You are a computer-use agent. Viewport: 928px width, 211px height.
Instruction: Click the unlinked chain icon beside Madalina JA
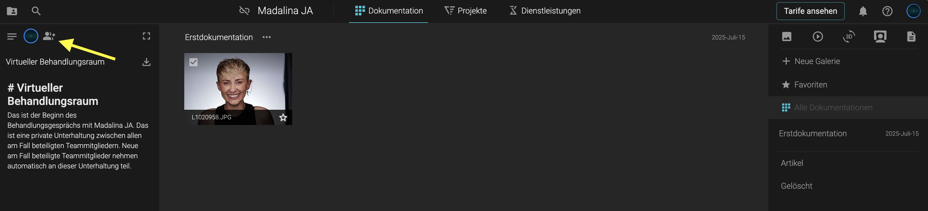point(244,11)
